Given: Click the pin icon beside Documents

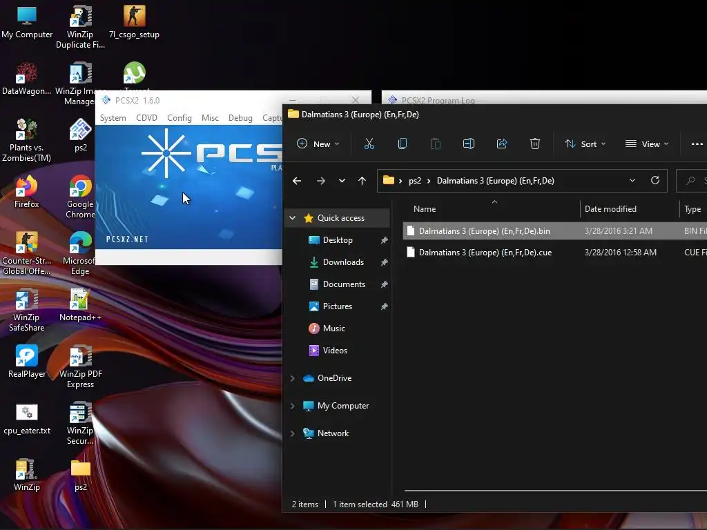Looking at the screenshot, I should pyautogui.click(x=384, y=284).
